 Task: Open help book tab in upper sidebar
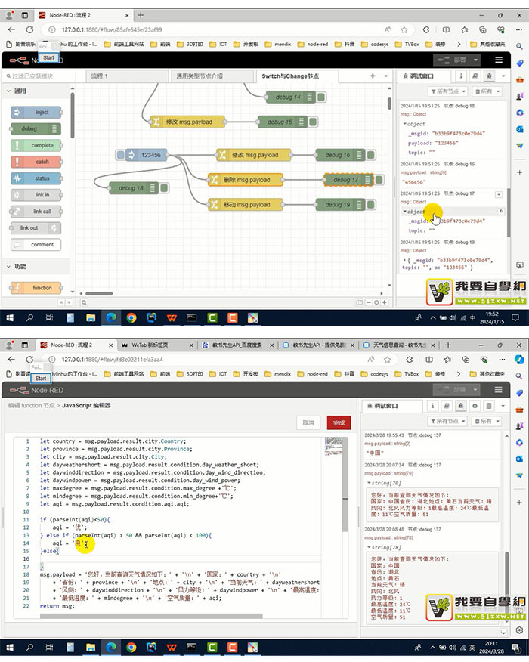tap(475, 76)
